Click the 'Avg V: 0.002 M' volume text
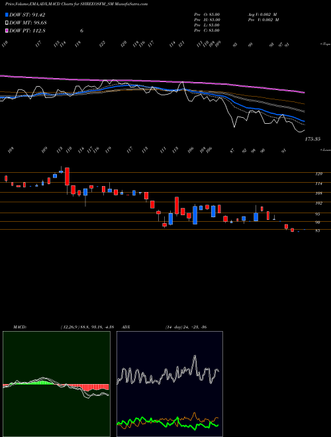331x437 pixels. [x=262, y=15]
